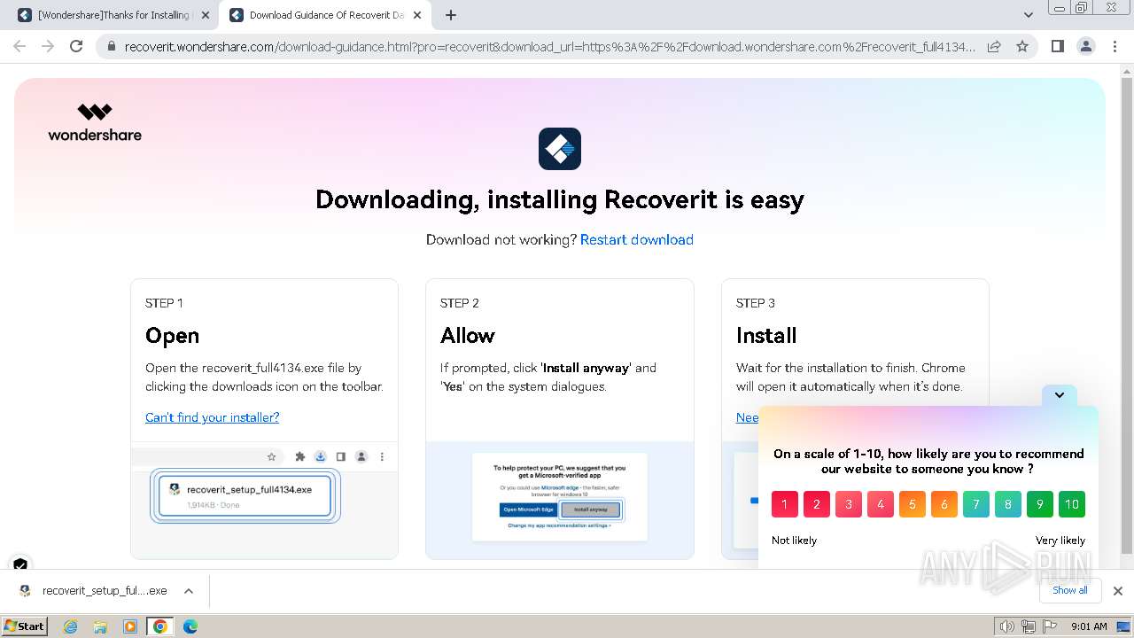The image size is (1134, 638).
Task: Go back to previous page
Action: tap(19, 46)
